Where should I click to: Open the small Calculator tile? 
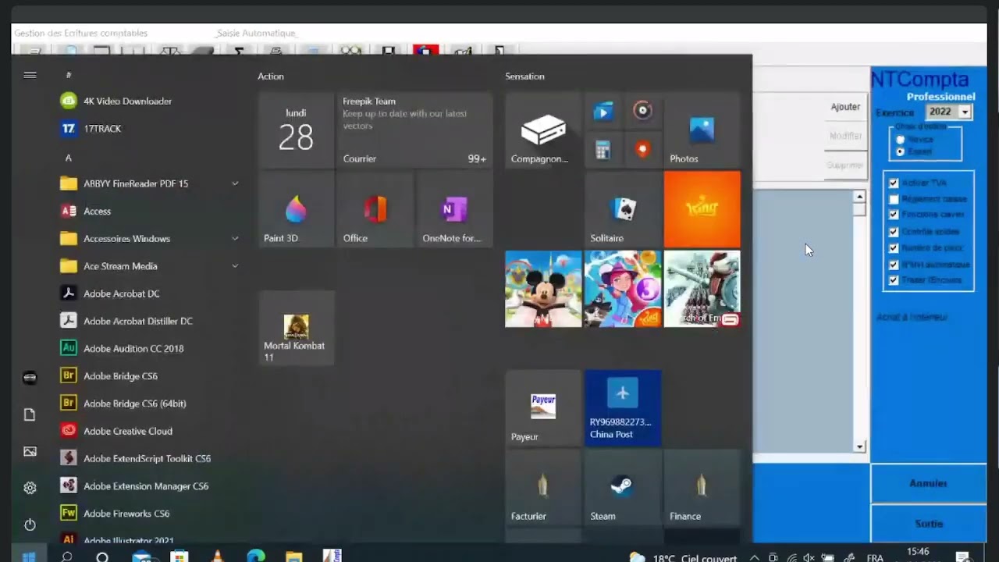tap(603, 150)
